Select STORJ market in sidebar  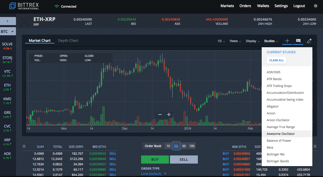(8, 60)
